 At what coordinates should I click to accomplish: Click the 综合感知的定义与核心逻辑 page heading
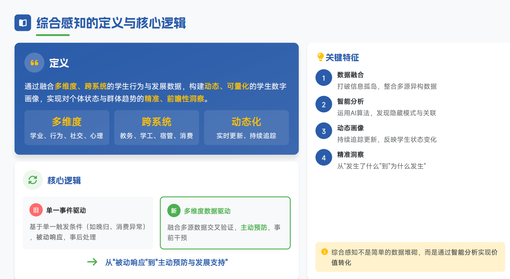(111, 23)
